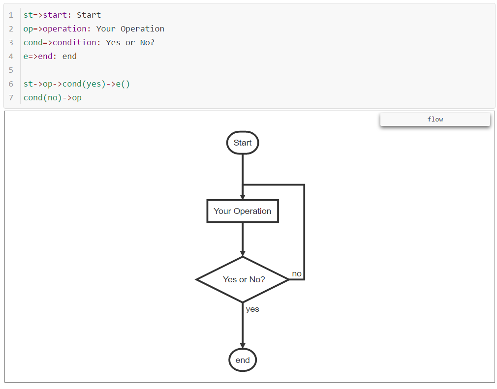Screen dimensions: 497x389
Task: Click line number 4 in the gutter
Action: pos(11,56)
